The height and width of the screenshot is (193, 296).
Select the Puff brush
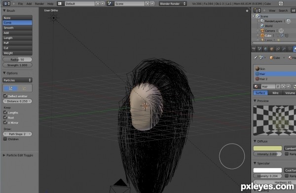(x=17, y=43)
